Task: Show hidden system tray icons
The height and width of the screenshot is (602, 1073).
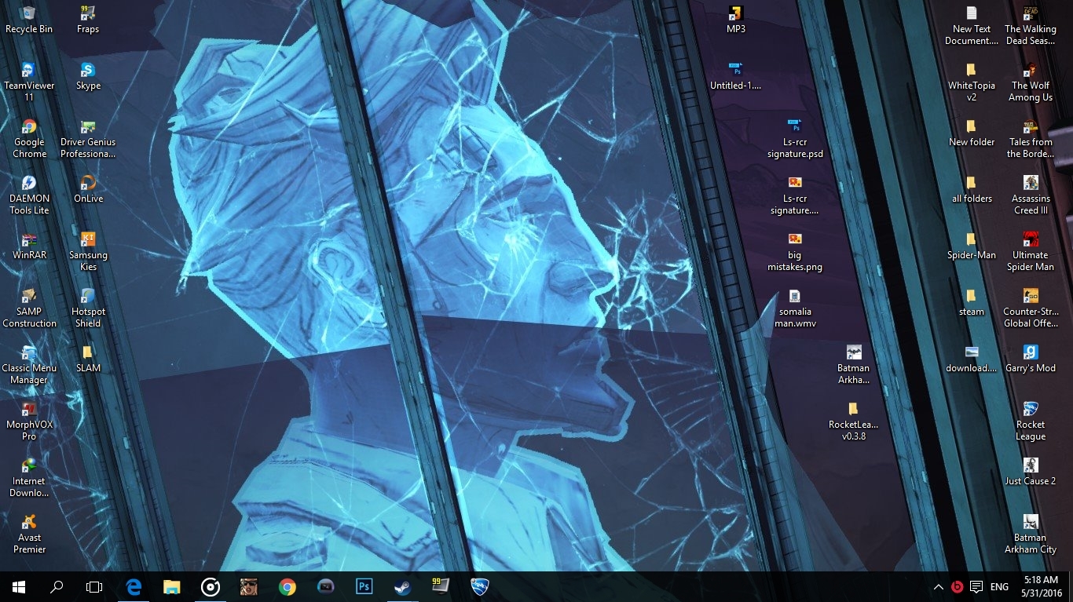Action: (938, 586)
